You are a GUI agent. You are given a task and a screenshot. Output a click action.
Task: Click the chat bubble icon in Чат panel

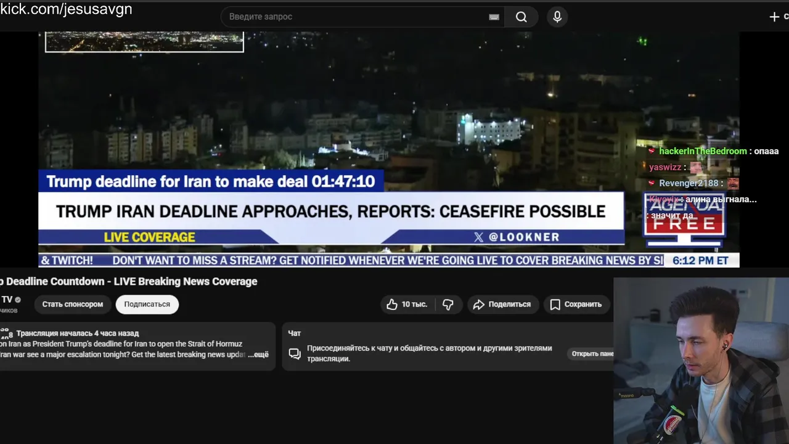click(295, 353)
